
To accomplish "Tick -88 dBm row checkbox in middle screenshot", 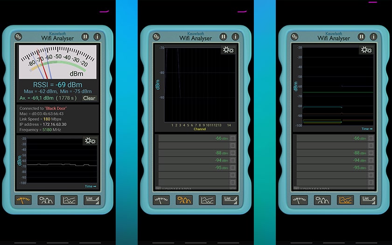I will (233, 153).
